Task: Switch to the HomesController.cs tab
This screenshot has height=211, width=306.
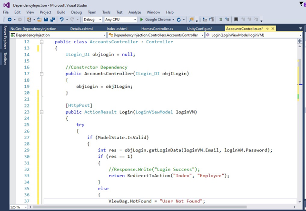Action: point(157,29)
